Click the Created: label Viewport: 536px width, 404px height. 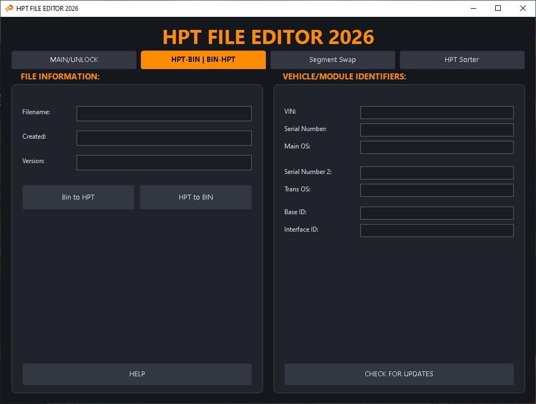click(34, 136)
